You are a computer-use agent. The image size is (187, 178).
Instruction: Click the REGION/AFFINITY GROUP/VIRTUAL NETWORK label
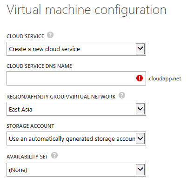[61, 97]
